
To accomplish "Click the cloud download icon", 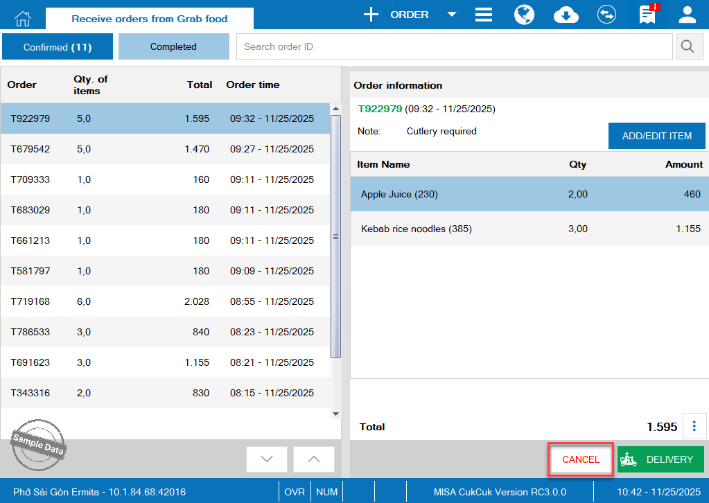I will point(566,15).
